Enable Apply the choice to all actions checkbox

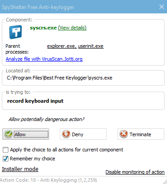coord(5,150)
